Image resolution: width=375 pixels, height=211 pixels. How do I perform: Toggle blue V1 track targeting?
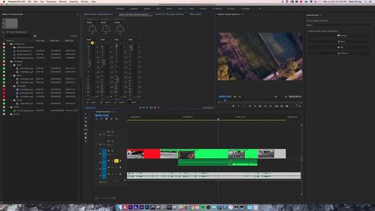104,154
